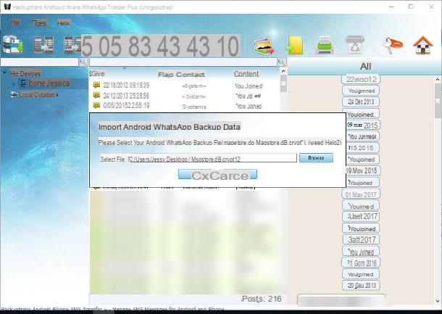This screenshot has width=442, height=314.
Task: Click the Local Database icon
Action: click(x=14, y=94)
